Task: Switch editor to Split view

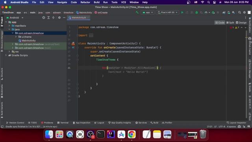Action: 230,23
